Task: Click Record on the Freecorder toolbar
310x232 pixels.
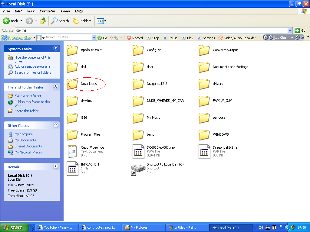Action: tap(135, 38)
